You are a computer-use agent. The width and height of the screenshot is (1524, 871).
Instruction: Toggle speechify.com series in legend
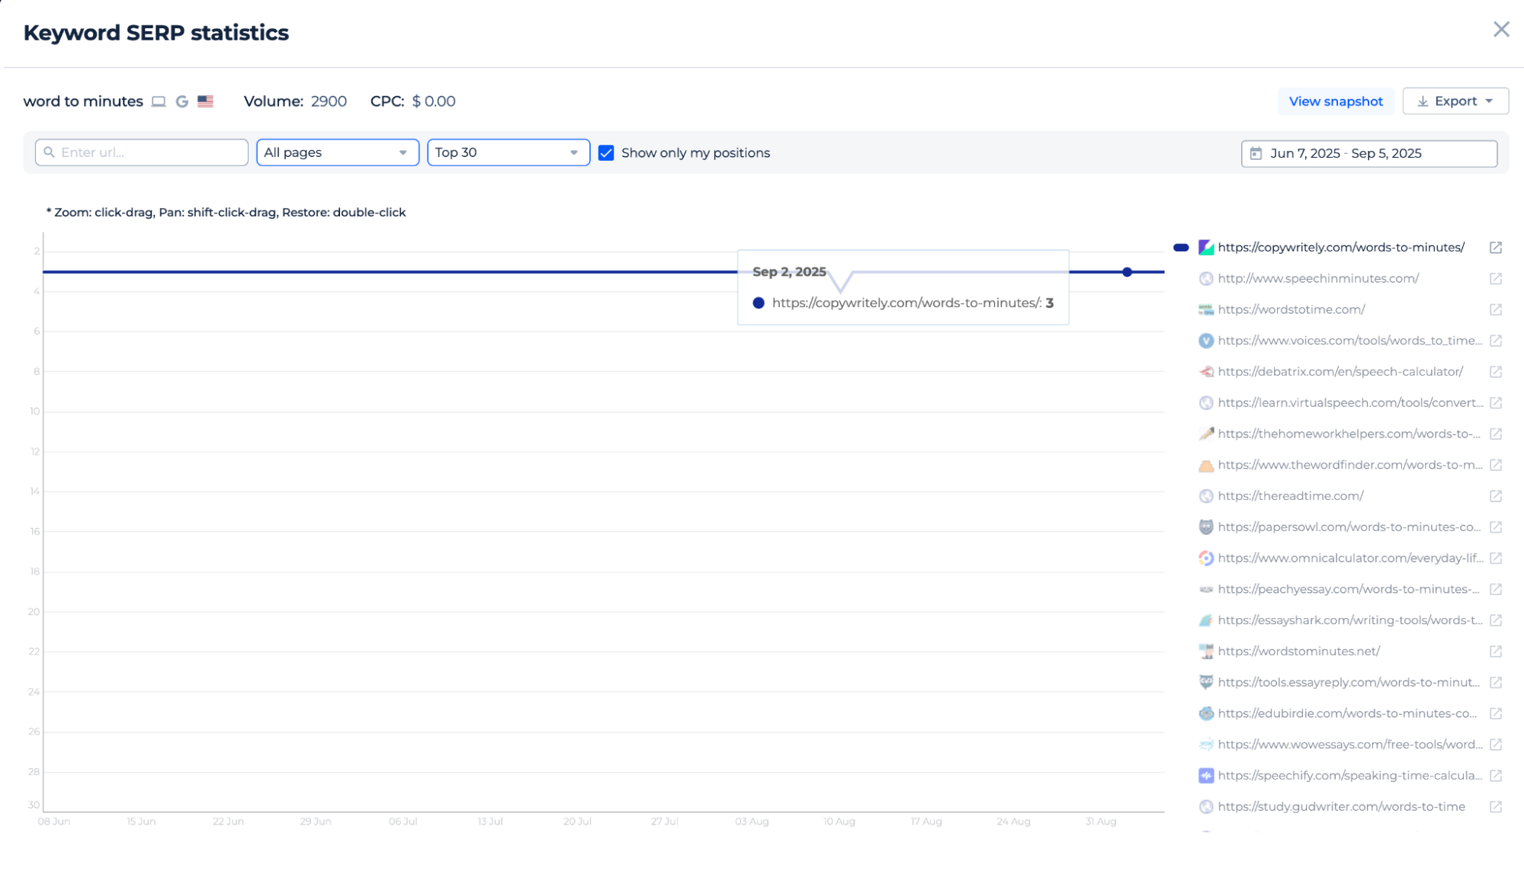coord(1350,776)
